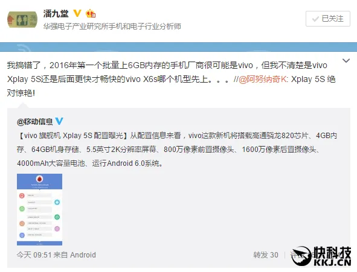
Task: Open the 潘九堂 username profile link
Action: tap(56, 13)
